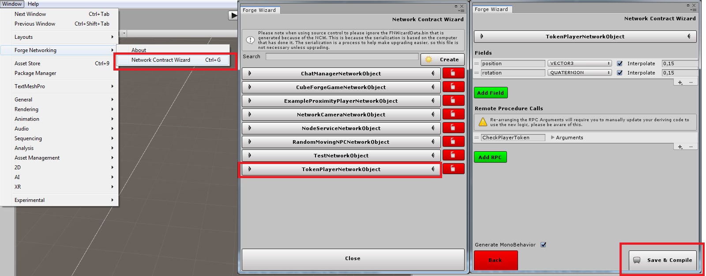Grab the reorder handle of the position field
The image size is (706, 276).
click(x=477, y=63)
